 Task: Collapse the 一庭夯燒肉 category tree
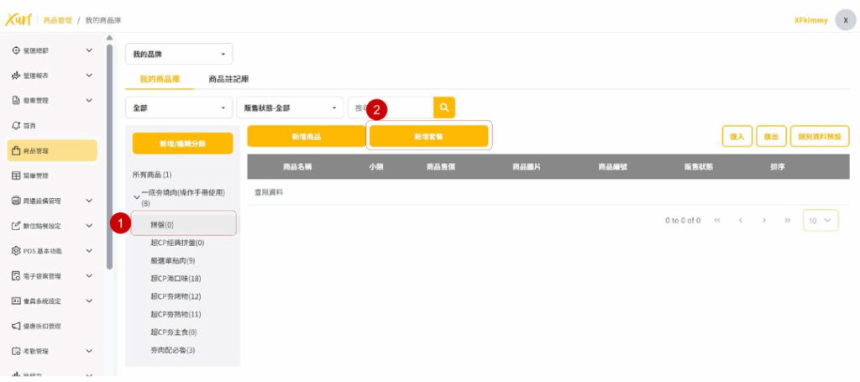click(x=136, y=196)
